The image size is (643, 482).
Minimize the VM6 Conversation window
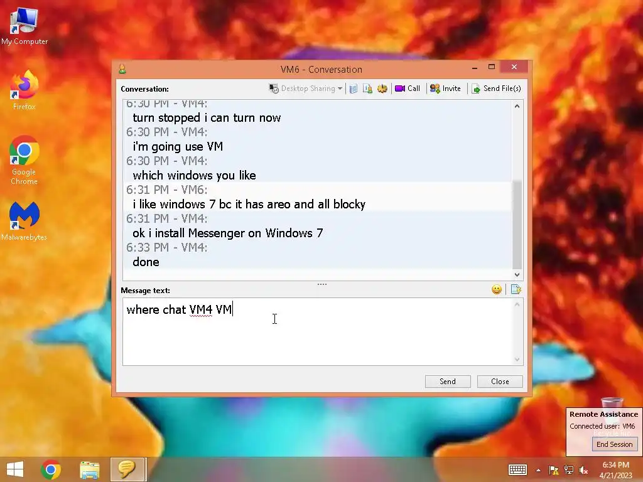(475, 67)
